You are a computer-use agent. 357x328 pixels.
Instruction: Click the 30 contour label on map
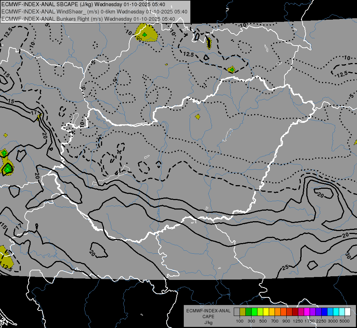click(348, 256)
